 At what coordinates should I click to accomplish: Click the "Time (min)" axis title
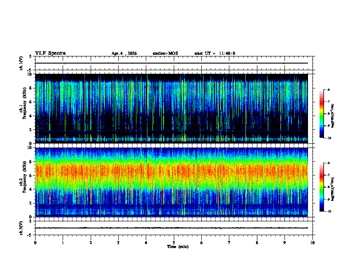pos(178,247)
